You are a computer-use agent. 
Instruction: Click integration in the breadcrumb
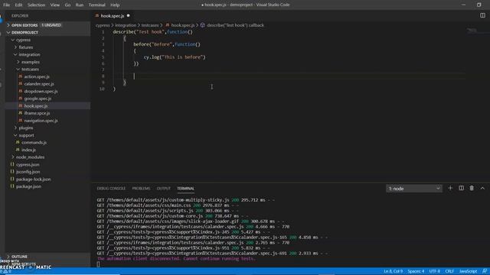(126, 25)
